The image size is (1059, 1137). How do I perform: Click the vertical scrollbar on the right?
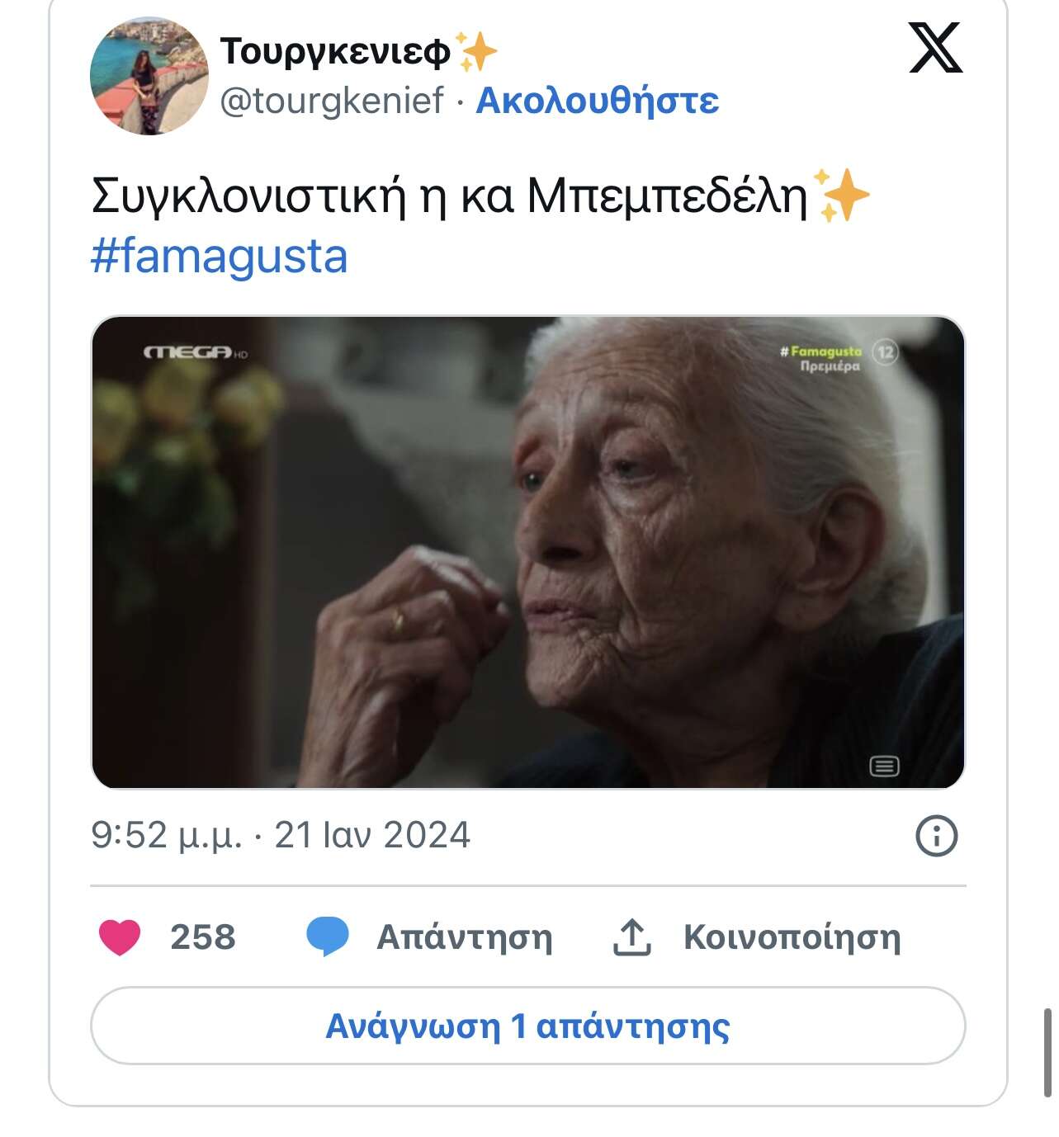1047,1052
